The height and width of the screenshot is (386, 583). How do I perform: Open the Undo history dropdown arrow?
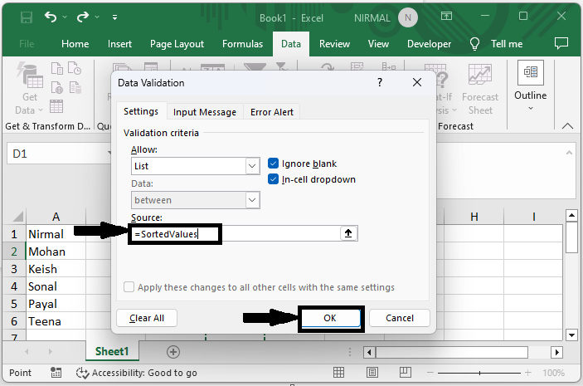pos(65,17)
